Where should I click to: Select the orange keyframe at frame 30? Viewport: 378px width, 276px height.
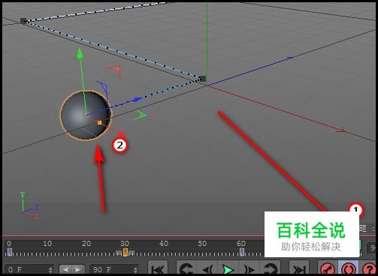(x=125, y=252)
